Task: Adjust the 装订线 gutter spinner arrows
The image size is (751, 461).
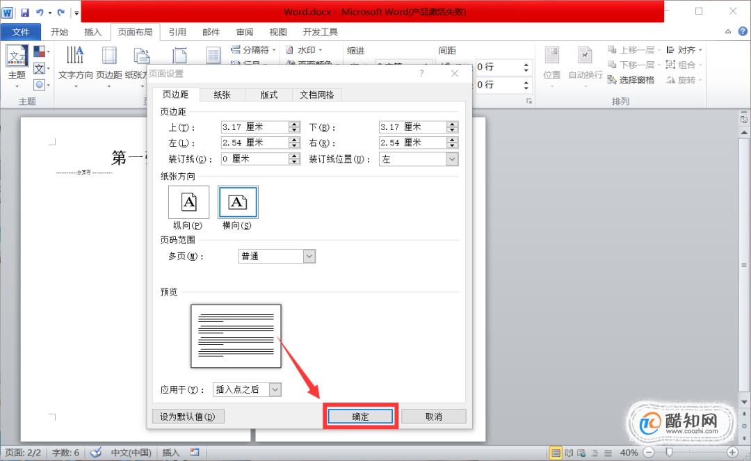Action: pyautogui.click(x=295, y=159)
